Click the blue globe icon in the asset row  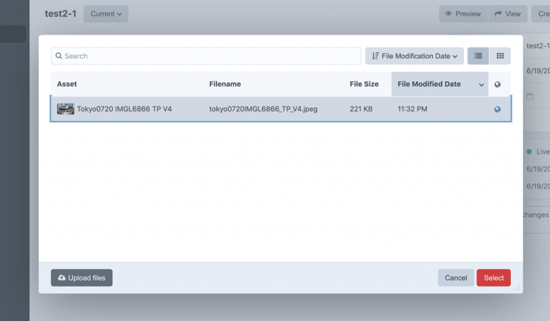tap(498, 109)
